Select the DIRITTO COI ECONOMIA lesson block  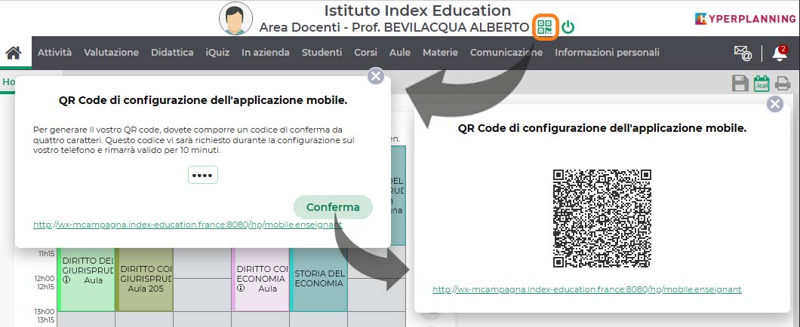coord(260,279)
